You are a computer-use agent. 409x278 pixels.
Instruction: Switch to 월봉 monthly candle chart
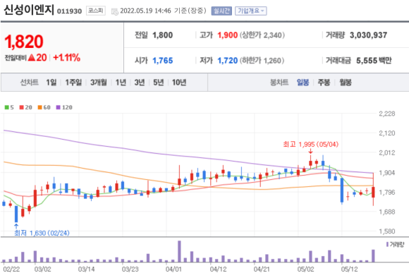pos(346,83)
